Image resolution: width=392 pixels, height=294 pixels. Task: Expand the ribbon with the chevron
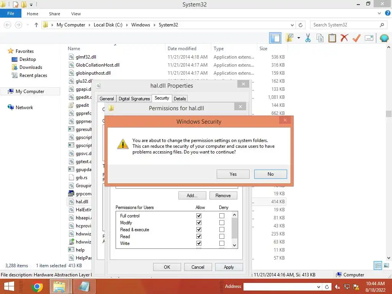[x=379, y=13]
